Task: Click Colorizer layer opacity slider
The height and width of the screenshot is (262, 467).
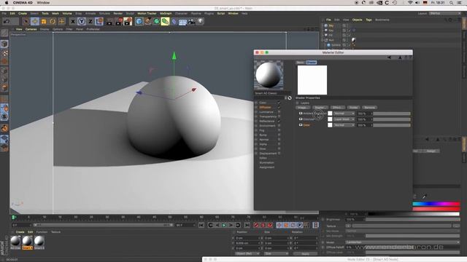Action: tap(392, 119)
